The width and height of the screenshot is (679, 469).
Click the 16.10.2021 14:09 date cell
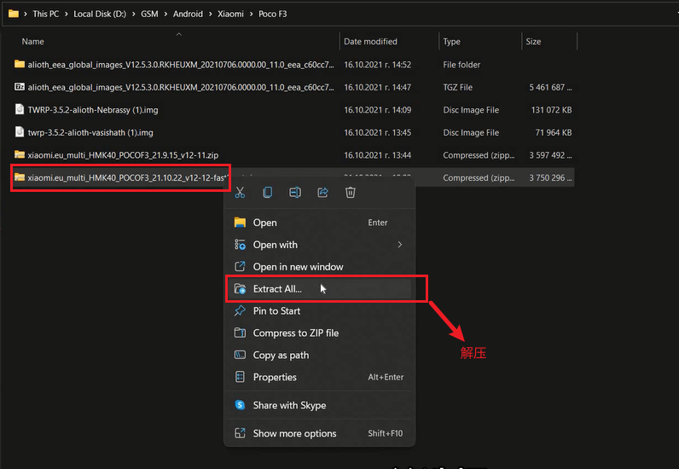[378, 110]
